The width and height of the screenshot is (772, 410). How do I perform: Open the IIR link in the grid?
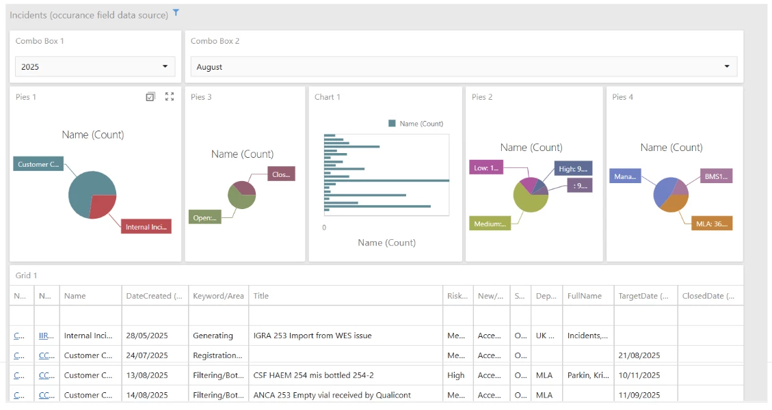click(x=46, y=336)
